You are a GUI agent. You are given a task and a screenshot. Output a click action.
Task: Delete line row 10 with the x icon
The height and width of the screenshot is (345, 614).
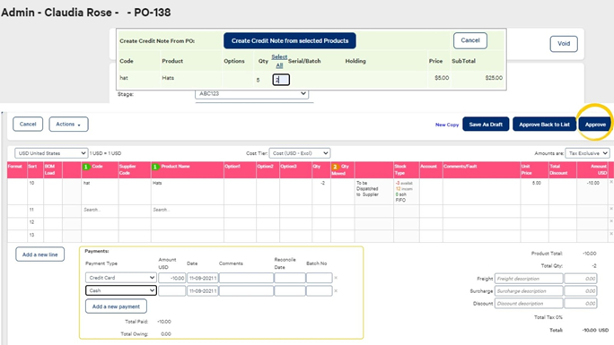pyautogui.click(x=611, y=182)
